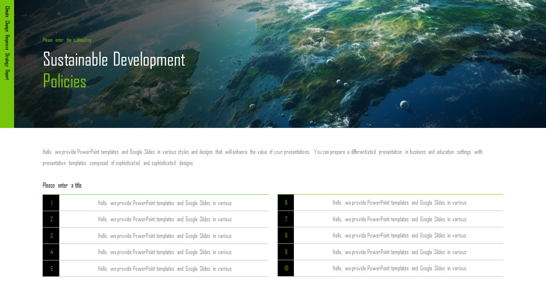This screenshot has height=307, width=546.
Task: Click the number 1 black cell
Action: click(51, 203)
